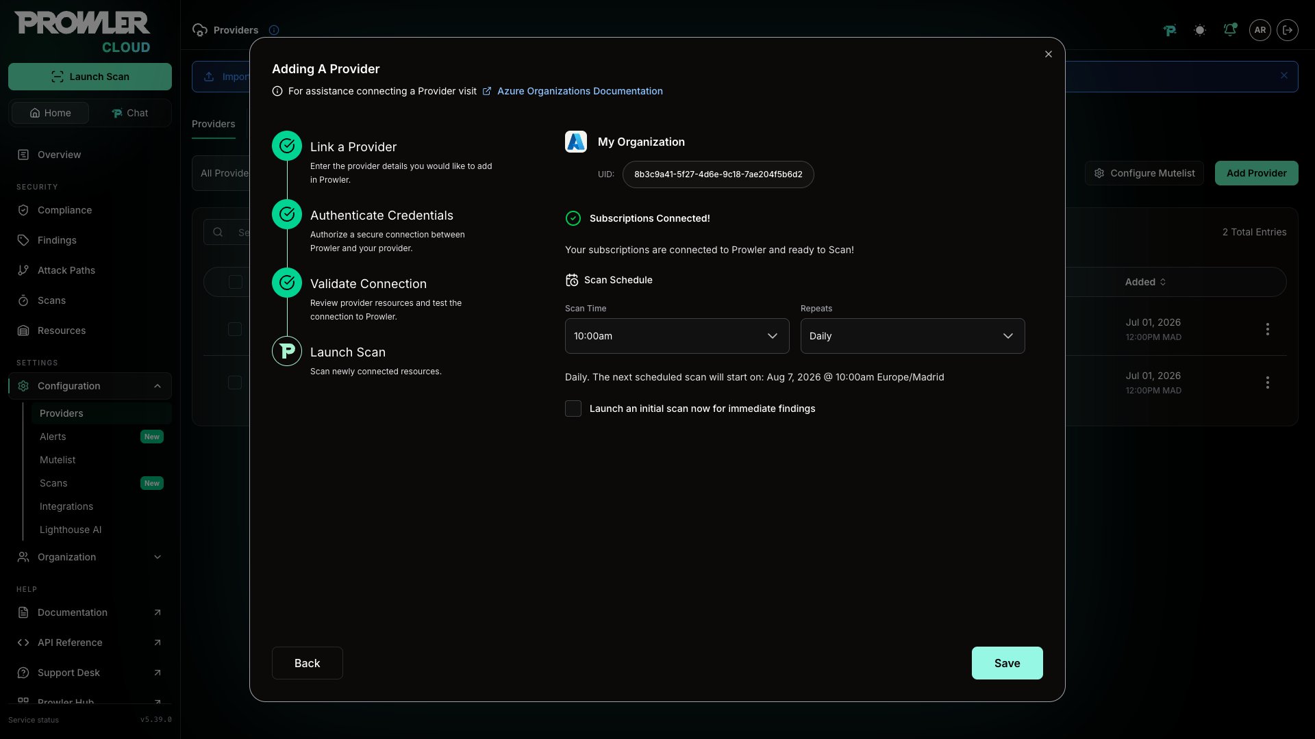
Task: Click Service status link
Action: pos(34,720)
